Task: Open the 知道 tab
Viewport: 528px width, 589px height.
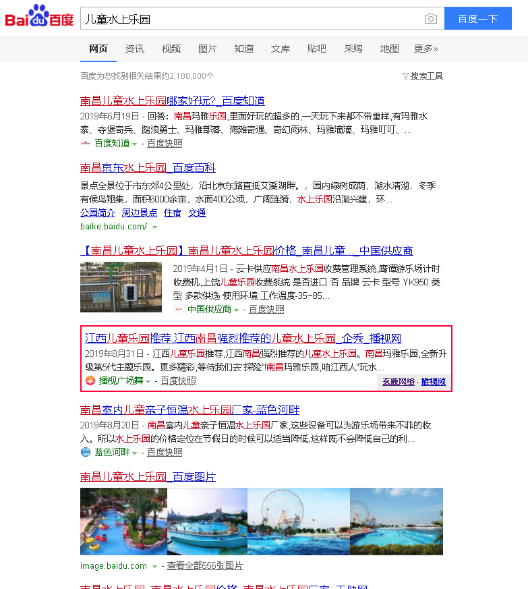Action: point(244,49)
